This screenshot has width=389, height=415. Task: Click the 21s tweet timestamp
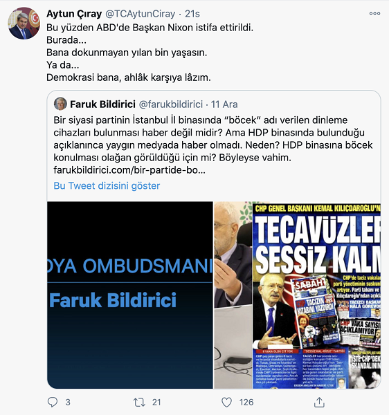192,14
